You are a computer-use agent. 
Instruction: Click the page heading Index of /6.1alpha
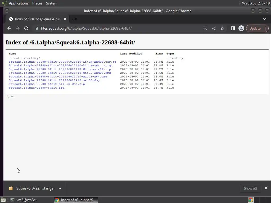70,42
